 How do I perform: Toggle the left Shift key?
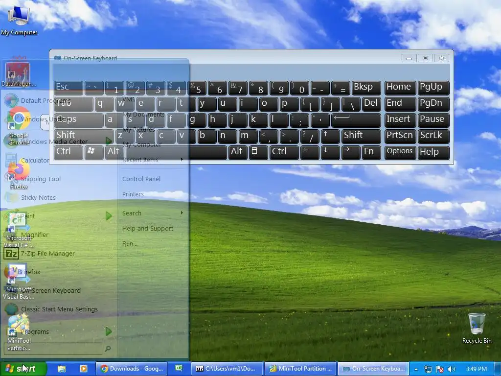click(x=84, y=136)
